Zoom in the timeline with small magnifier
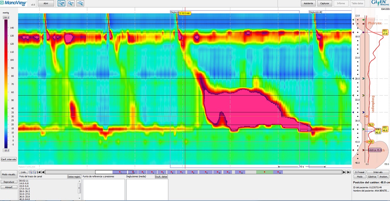Viewport: 390px width, 201px height. (30, 172)
